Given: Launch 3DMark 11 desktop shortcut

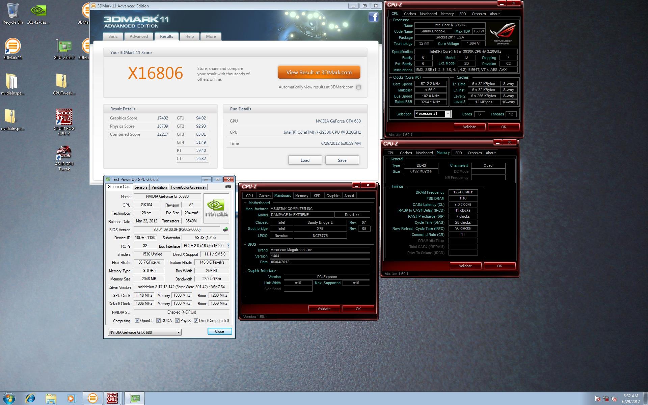Looking at the screenshot, I should tap(12, 49).
